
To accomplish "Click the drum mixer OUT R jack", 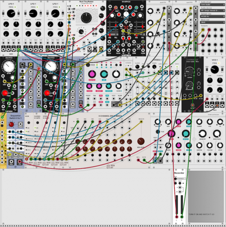I will [144, 160].
